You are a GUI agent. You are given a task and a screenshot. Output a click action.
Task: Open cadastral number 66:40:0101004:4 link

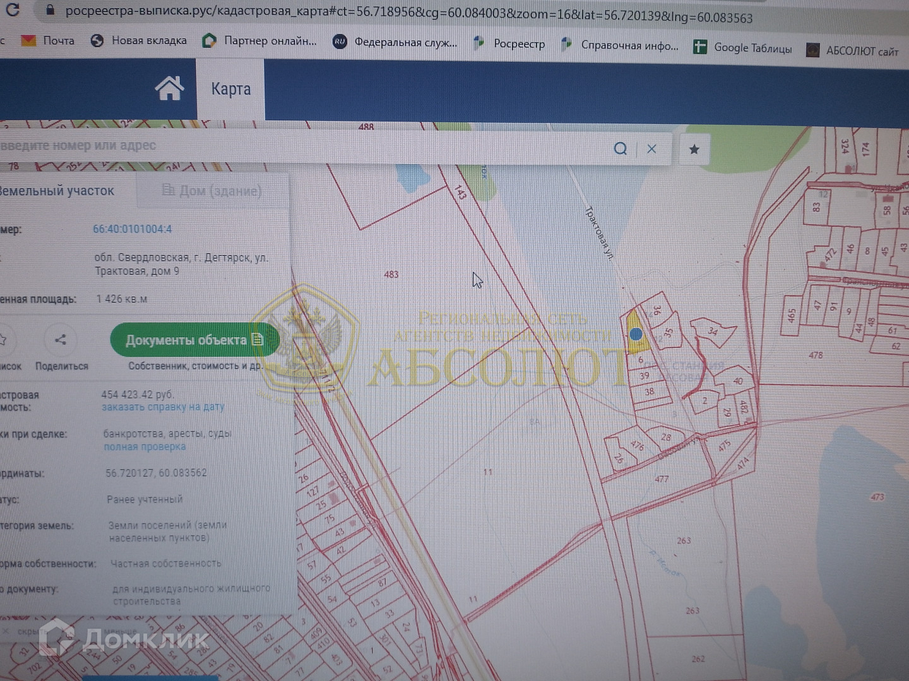[x=132, y=229]
